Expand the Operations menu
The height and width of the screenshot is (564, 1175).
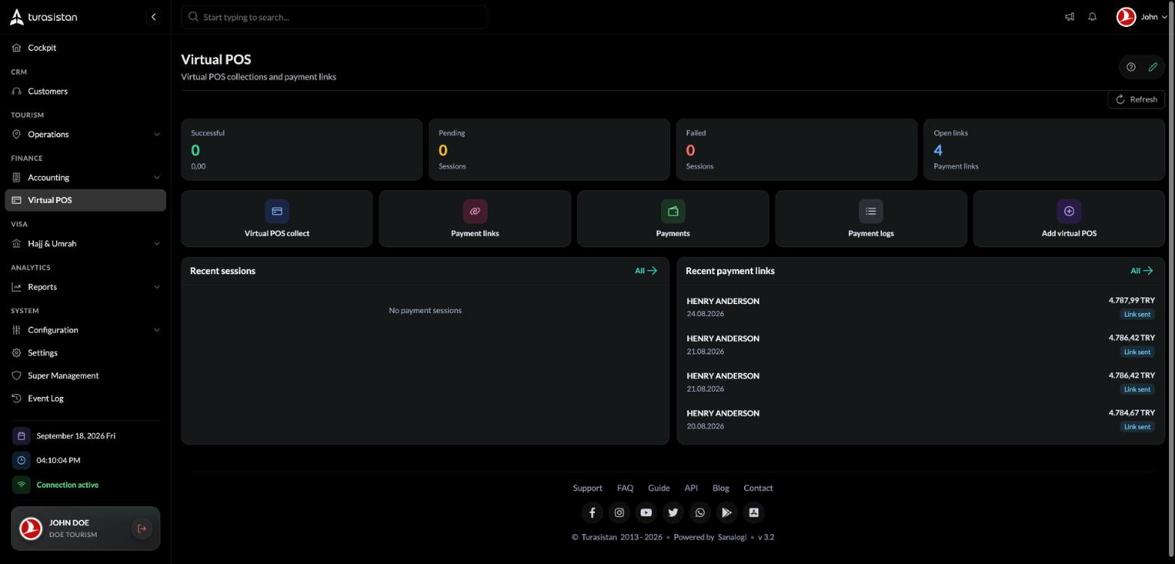(x=85, y=134)
